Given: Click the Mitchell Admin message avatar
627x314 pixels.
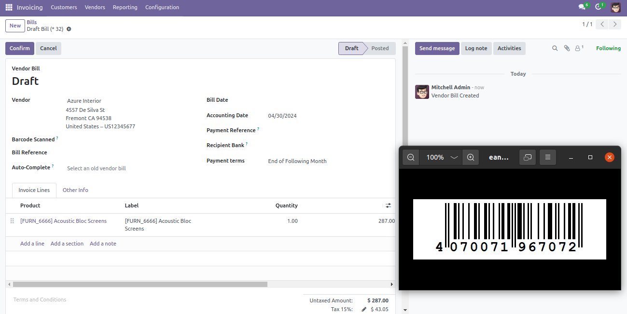Looking at the screenshot, I should [x=422, y=92].
